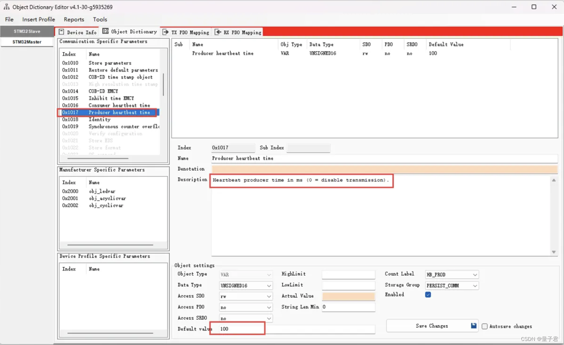Open the Count Label HB_PROD dropdown

(x=452, y=275)
